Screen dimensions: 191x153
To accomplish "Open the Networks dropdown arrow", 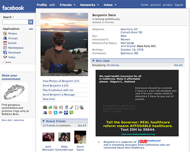I will click(x=98, y=5).
